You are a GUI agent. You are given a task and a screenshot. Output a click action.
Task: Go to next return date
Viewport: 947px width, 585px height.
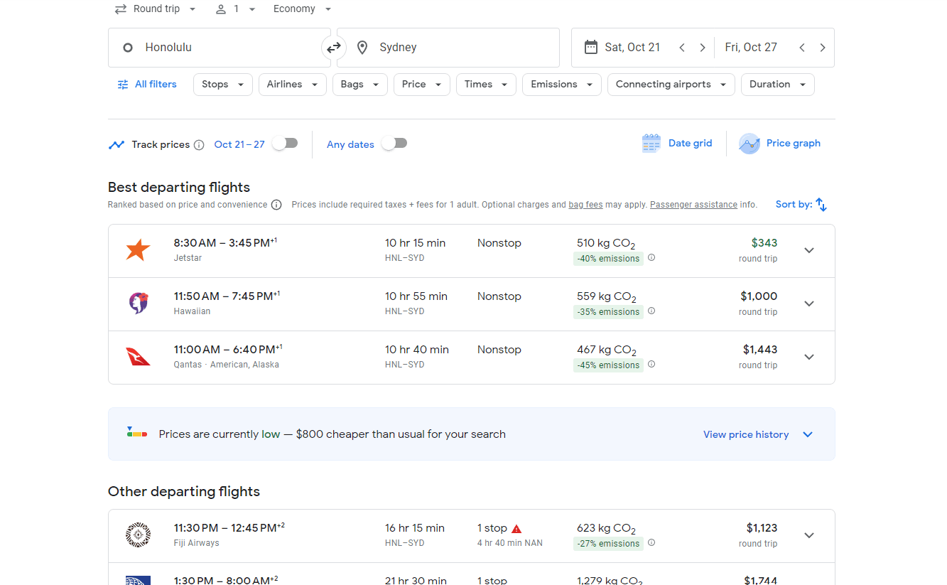pyautogui.click(x=823, y=48)
